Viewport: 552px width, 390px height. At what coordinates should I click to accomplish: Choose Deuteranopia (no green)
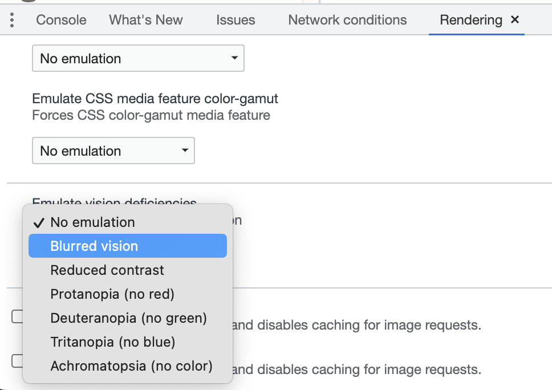click(x=127, y=318)
